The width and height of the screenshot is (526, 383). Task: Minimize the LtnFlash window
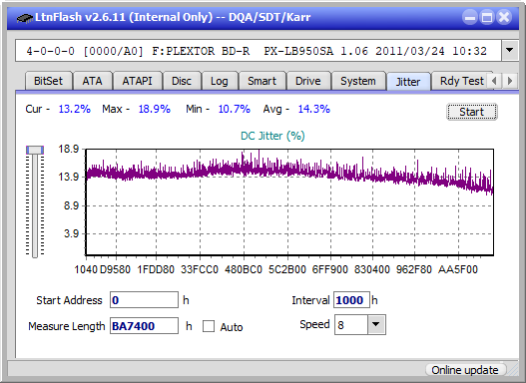470,17
